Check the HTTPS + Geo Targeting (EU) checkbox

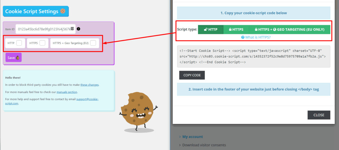(93, 43)
